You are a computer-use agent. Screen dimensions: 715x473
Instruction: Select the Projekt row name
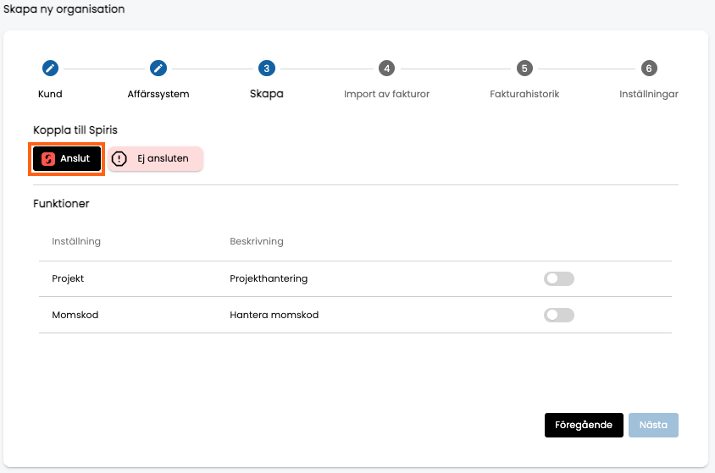(68, 278)
